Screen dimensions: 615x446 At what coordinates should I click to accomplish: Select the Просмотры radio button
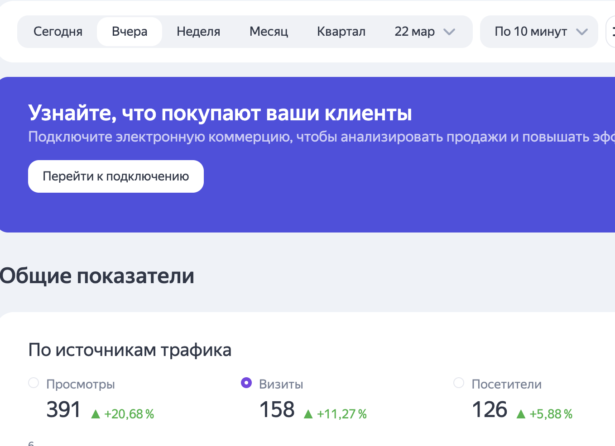(34, 383)
